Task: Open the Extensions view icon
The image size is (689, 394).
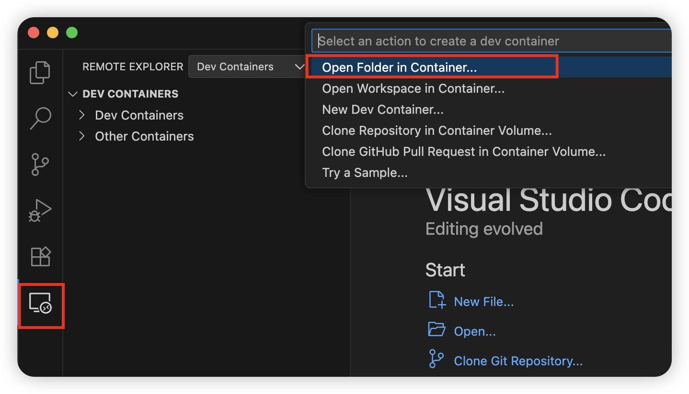Action: click(x=40, y=256)
